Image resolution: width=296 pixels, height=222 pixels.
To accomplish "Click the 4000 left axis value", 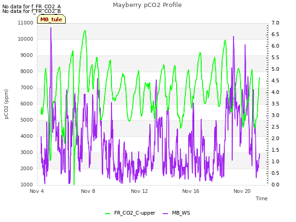I will point(27,136).
